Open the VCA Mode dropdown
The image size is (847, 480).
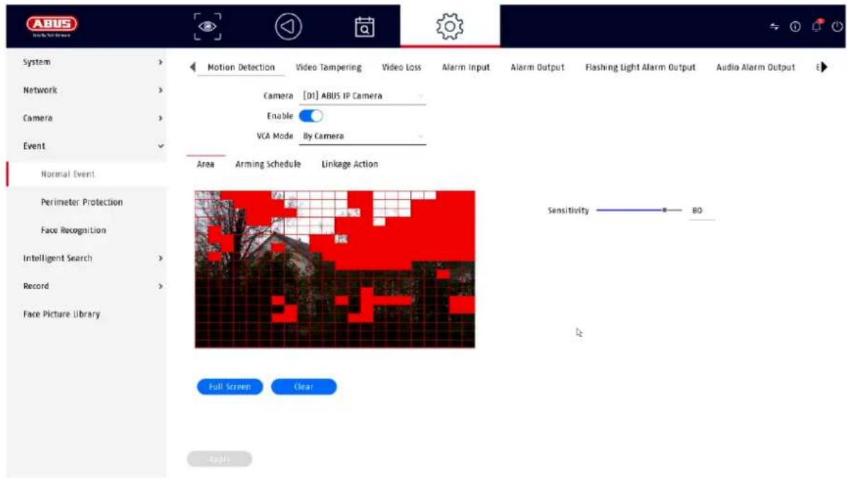coord(363,136)
